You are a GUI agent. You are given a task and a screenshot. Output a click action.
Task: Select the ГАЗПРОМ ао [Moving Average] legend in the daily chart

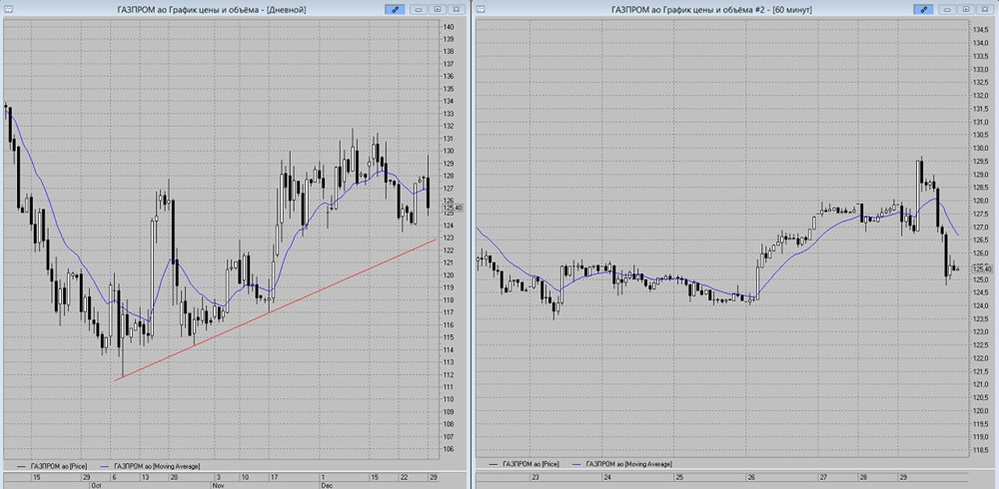tap(150, 466)
